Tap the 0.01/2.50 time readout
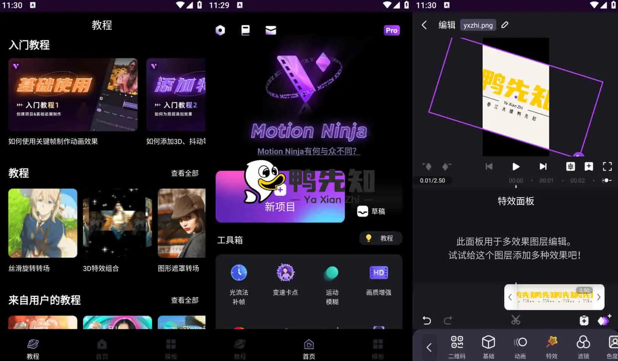This screenshot has height=361, width=618. point(433,181)
